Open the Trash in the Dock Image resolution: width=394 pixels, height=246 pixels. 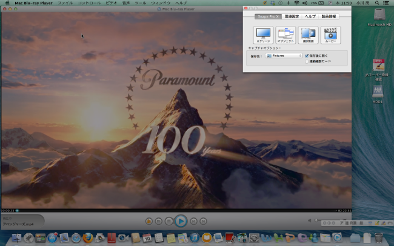379,238
